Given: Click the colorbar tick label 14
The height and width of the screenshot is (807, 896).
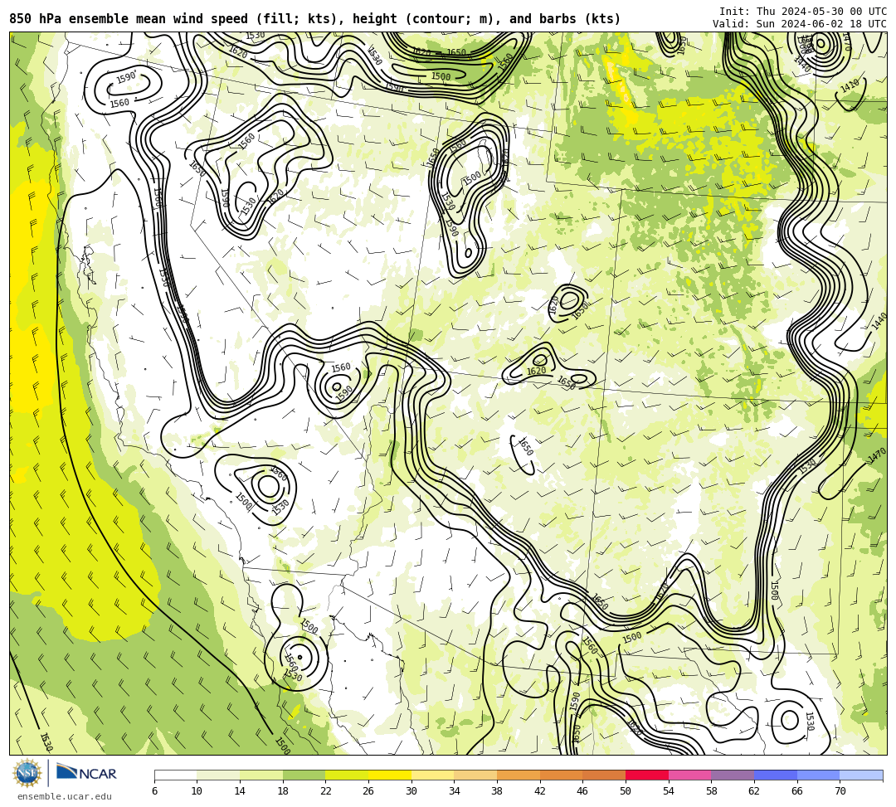Looking at the screenshot, I should coord(240,791).
